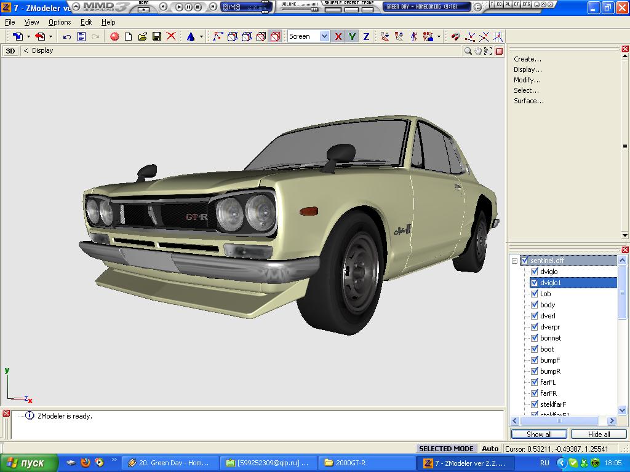Switch to the 2000GT-R folder taskbar window
The width and height of the screenshot is (630, 472).
click(367, 463)
